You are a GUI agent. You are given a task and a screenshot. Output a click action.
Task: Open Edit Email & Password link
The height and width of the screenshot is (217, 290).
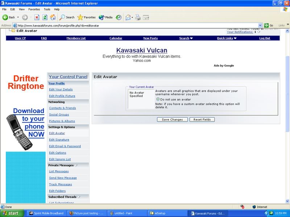tap(65, 146)
